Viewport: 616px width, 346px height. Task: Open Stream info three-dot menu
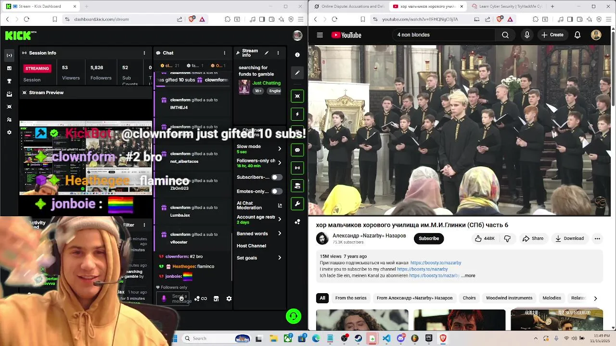[x=278, y=53]
